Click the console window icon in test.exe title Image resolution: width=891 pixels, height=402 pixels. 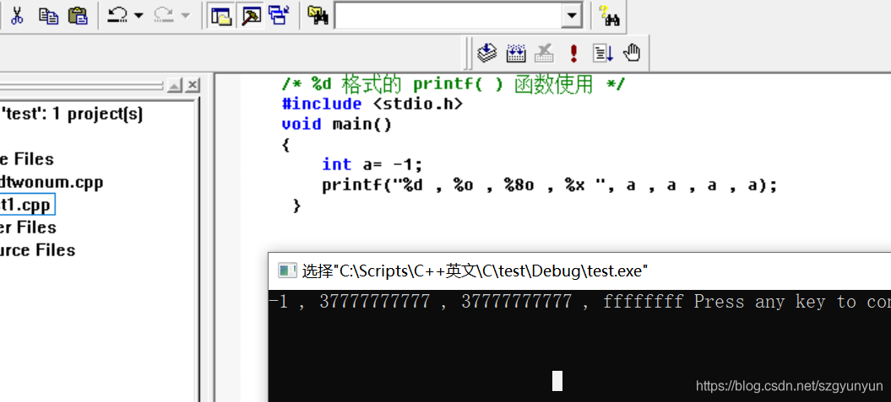287,271
